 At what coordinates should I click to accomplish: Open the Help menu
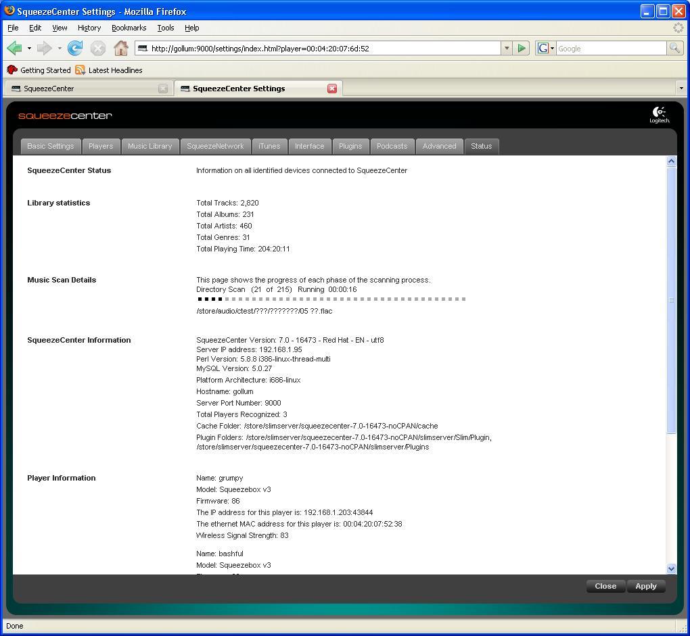(x=191, y=28)
